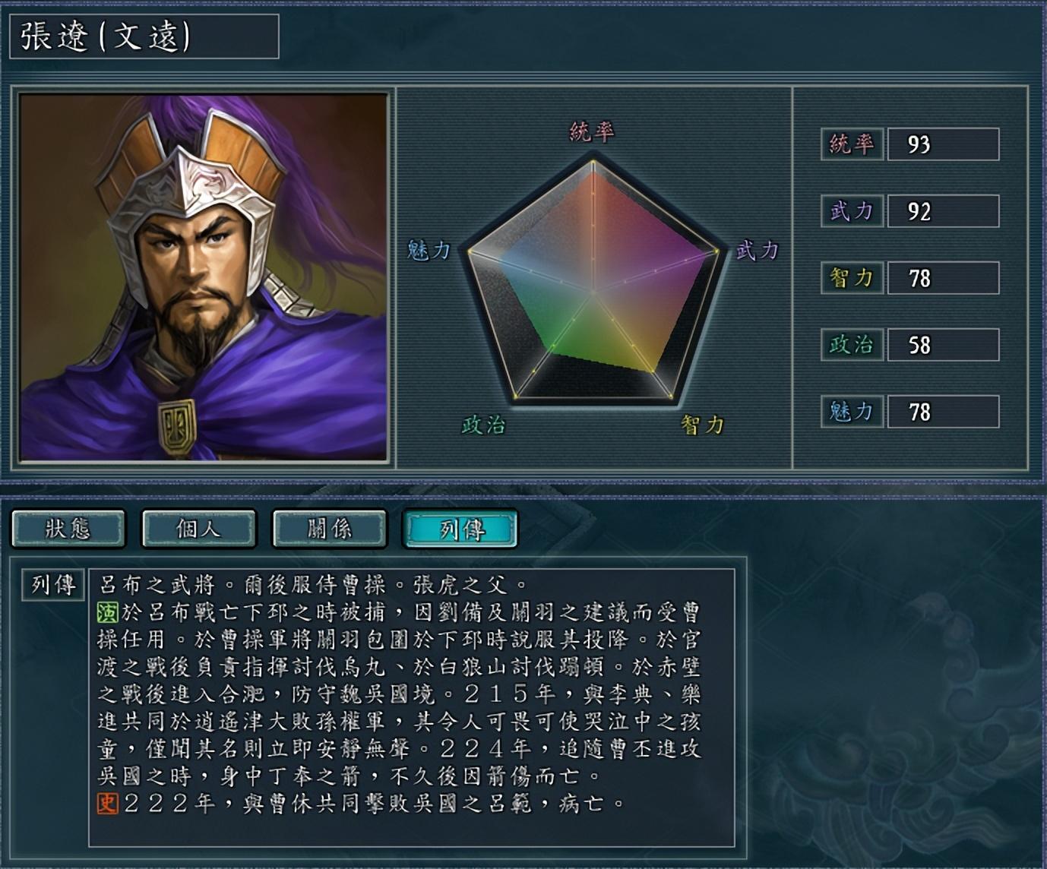Click the 統率 label atop the radar chart

pyautogui.click(x=592, y=132)
